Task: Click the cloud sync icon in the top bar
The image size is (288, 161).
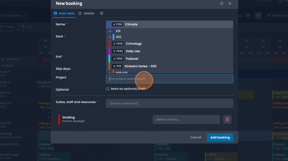Action: [241, 15]
